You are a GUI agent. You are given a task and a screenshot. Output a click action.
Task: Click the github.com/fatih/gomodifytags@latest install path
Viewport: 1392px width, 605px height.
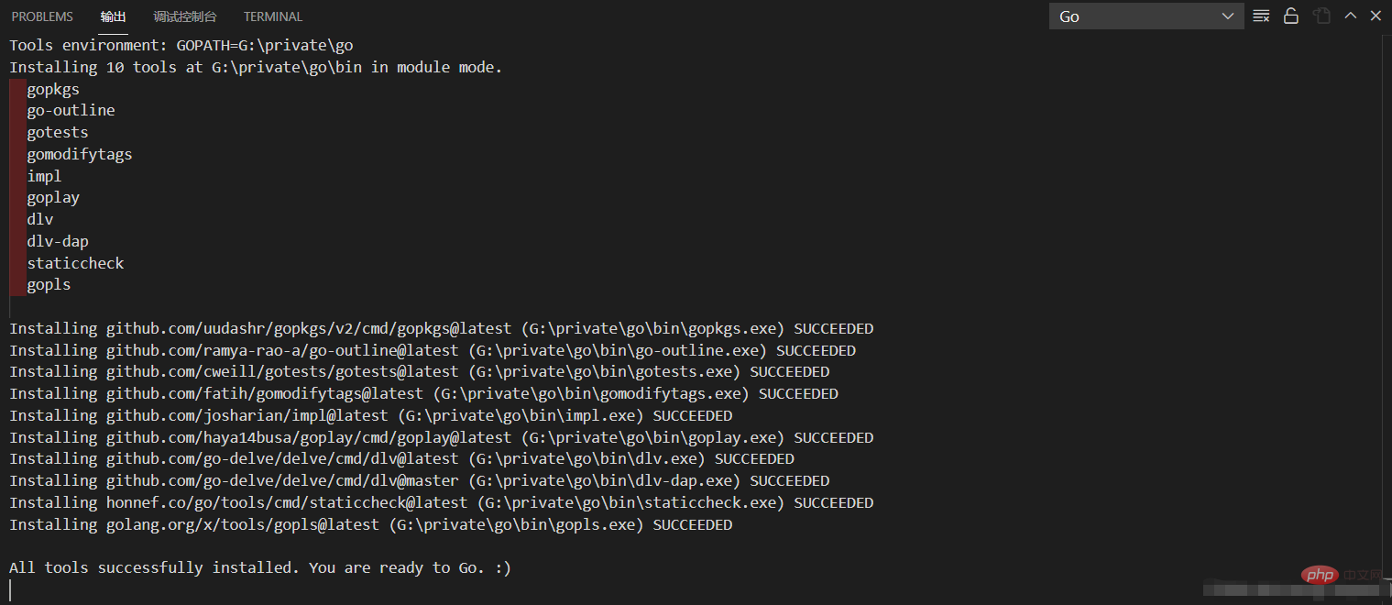coord(265,393)
